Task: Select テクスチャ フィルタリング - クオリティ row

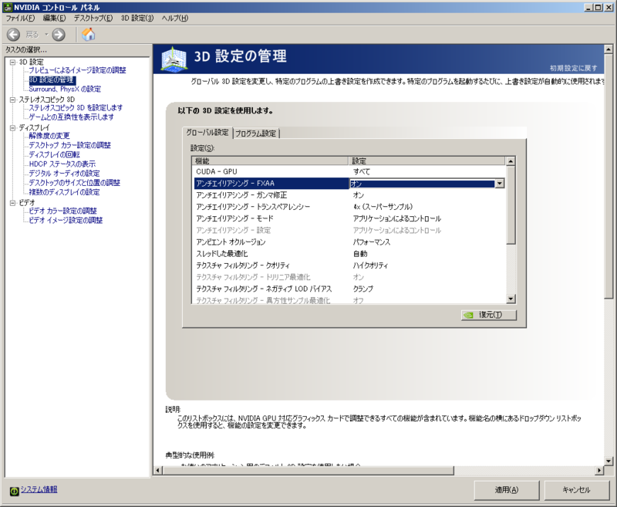Action: click(348, 265)
